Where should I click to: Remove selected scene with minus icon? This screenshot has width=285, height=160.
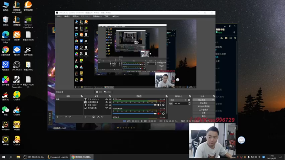click(x=61, y=117)
